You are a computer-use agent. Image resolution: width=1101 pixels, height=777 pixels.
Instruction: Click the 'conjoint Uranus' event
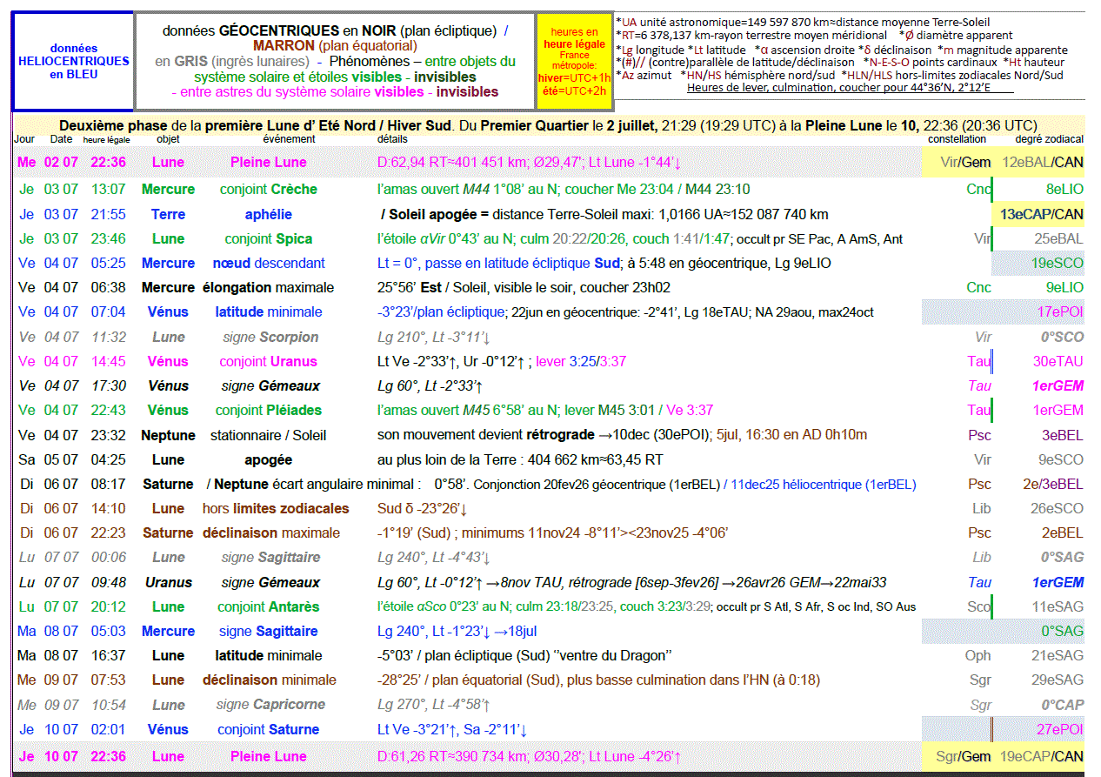(268, 361)
